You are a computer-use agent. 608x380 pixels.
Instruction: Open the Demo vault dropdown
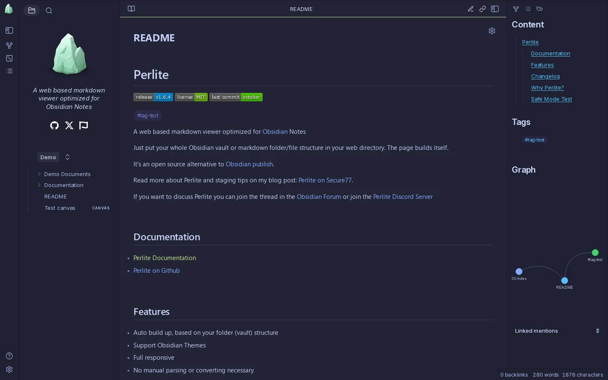point(48,157)
